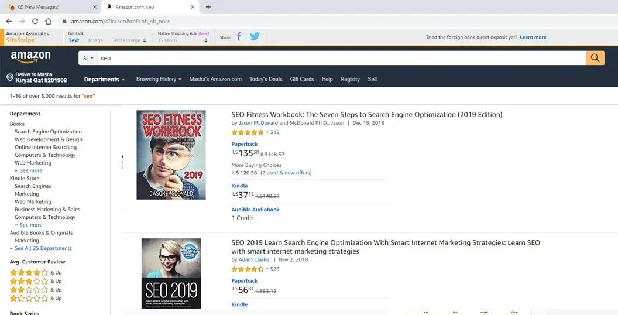Select Audible Audiobook format
618x315 pixels.
255,210
